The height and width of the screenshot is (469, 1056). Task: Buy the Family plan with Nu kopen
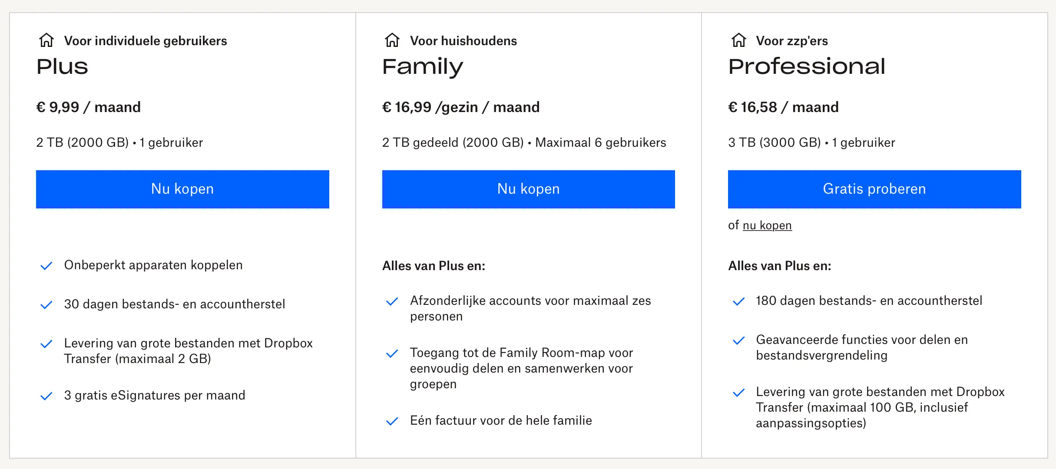pos(529,189)
